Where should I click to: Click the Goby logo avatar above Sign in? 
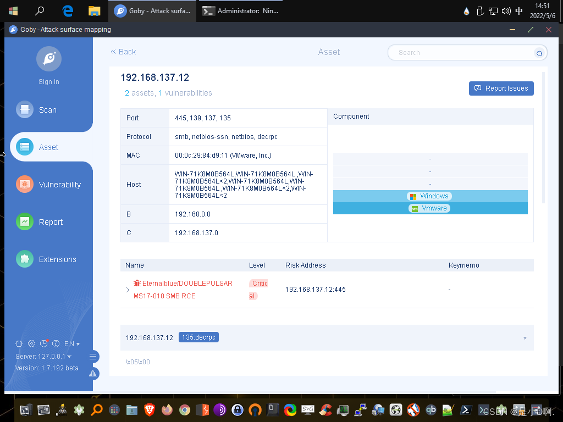pyautogui.click(x=49, y=59)
